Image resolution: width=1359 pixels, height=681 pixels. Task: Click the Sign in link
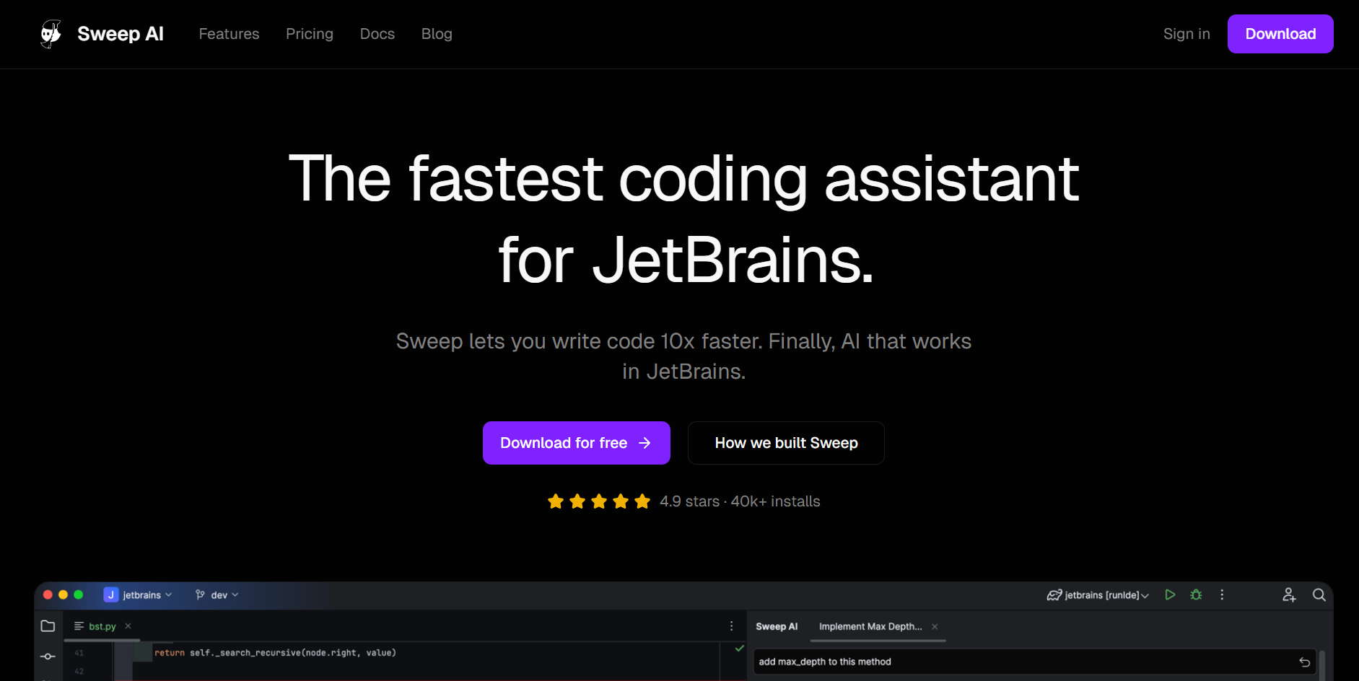(x=1186, y=34)
